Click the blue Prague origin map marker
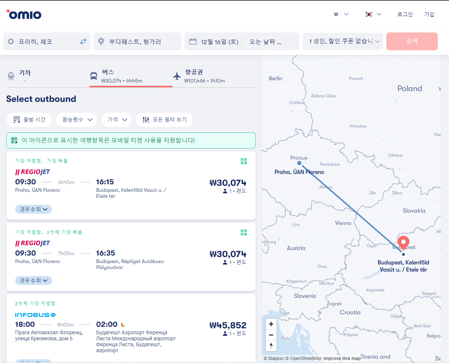The height and width of the screenshot is (363, 449). pyautogui.click(x=299, y=163)
